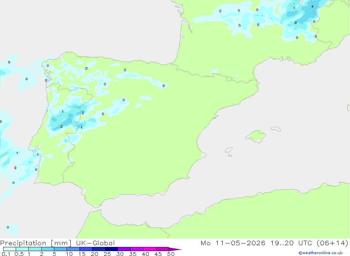Click the "UK-Global" model label
Image resolution: width=350 pixels, height=256 pixels.
(95, 243)
